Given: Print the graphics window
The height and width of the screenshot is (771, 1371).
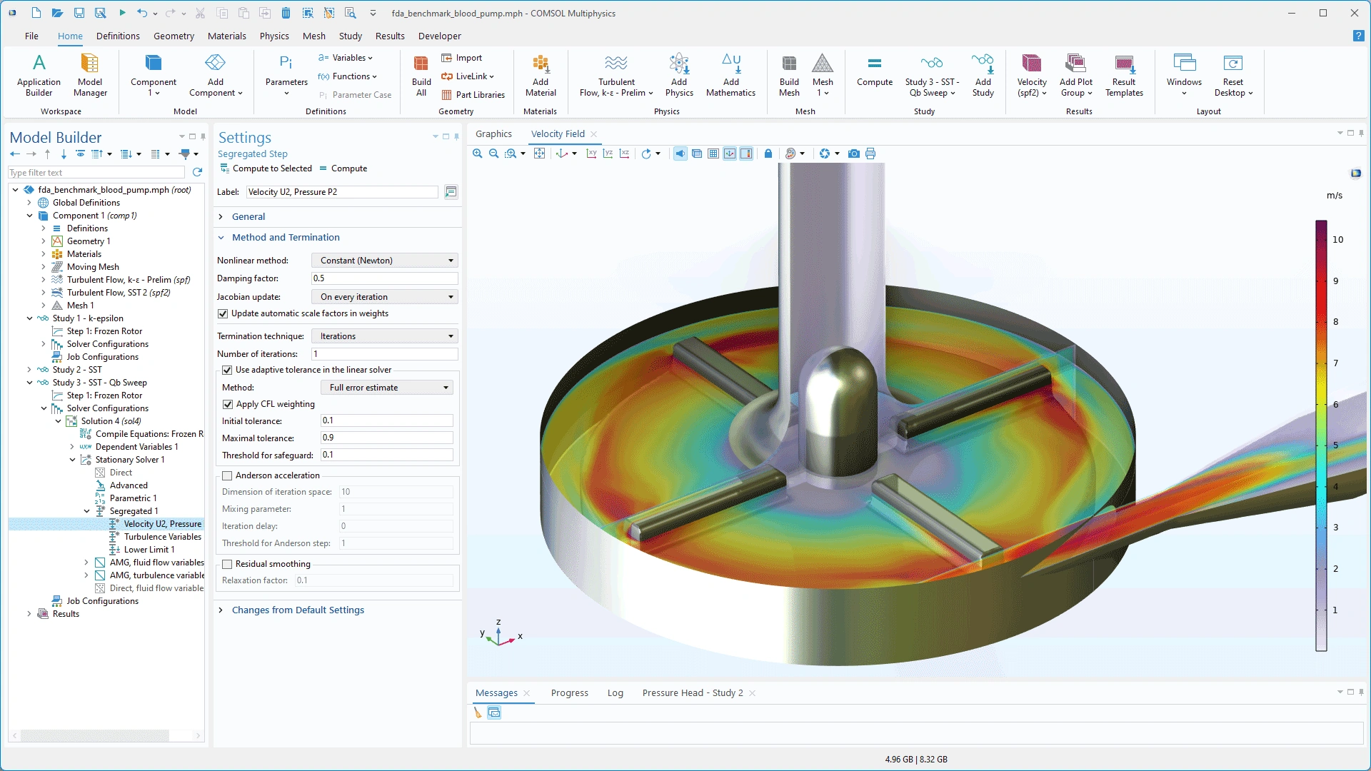Looking at the screenshot, I should (870, 153).
